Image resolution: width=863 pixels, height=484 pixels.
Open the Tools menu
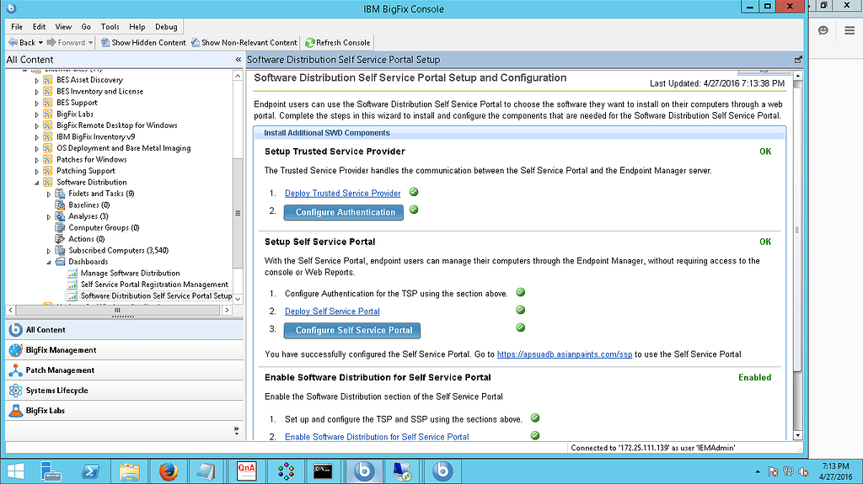[110, 27]
